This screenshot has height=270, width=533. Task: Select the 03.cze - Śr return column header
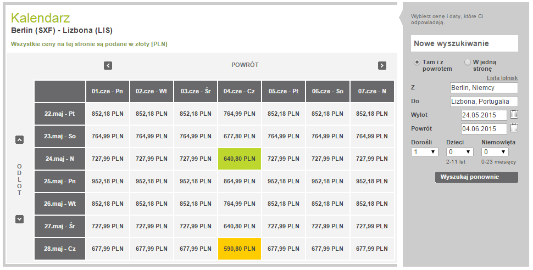click(196, 91)
